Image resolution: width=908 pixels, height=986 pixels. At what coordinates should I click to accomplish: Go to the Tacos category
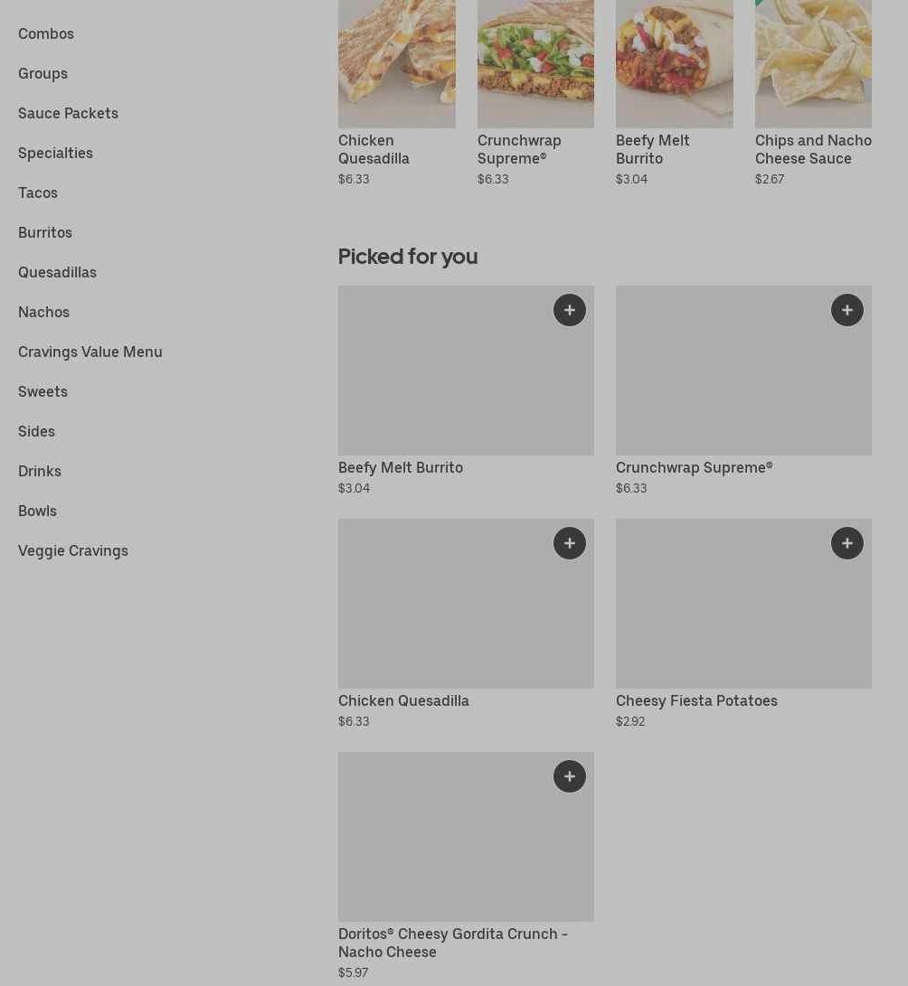pos(38,193)
